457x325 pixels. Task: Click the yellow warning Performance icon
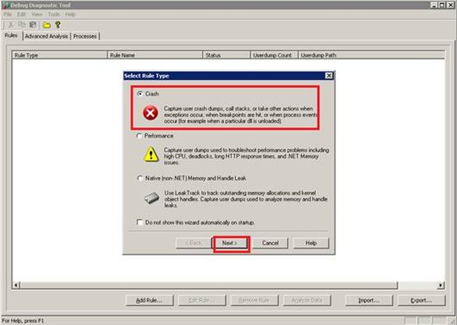click(151, 154)
